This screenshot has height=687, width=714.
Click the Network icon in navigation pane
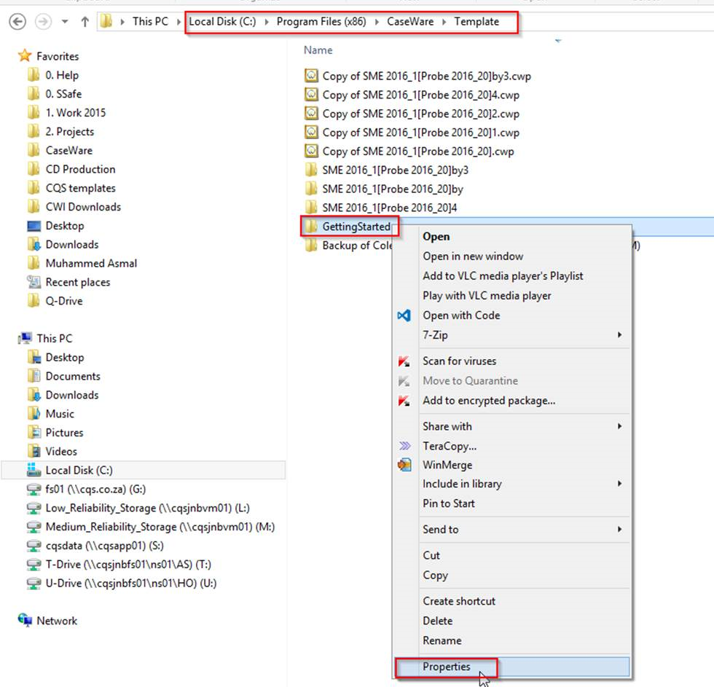pyautogui.click(x=25, y=620)
